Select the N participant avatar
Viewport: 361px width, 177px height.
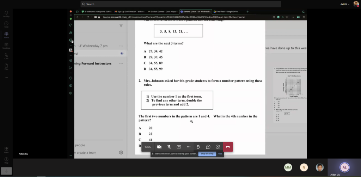point(304,167)
